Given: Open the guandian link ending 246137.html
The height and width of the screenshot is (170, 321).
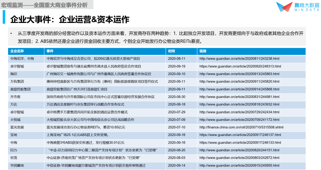Looking at the screenshot, I should (240, 135).
